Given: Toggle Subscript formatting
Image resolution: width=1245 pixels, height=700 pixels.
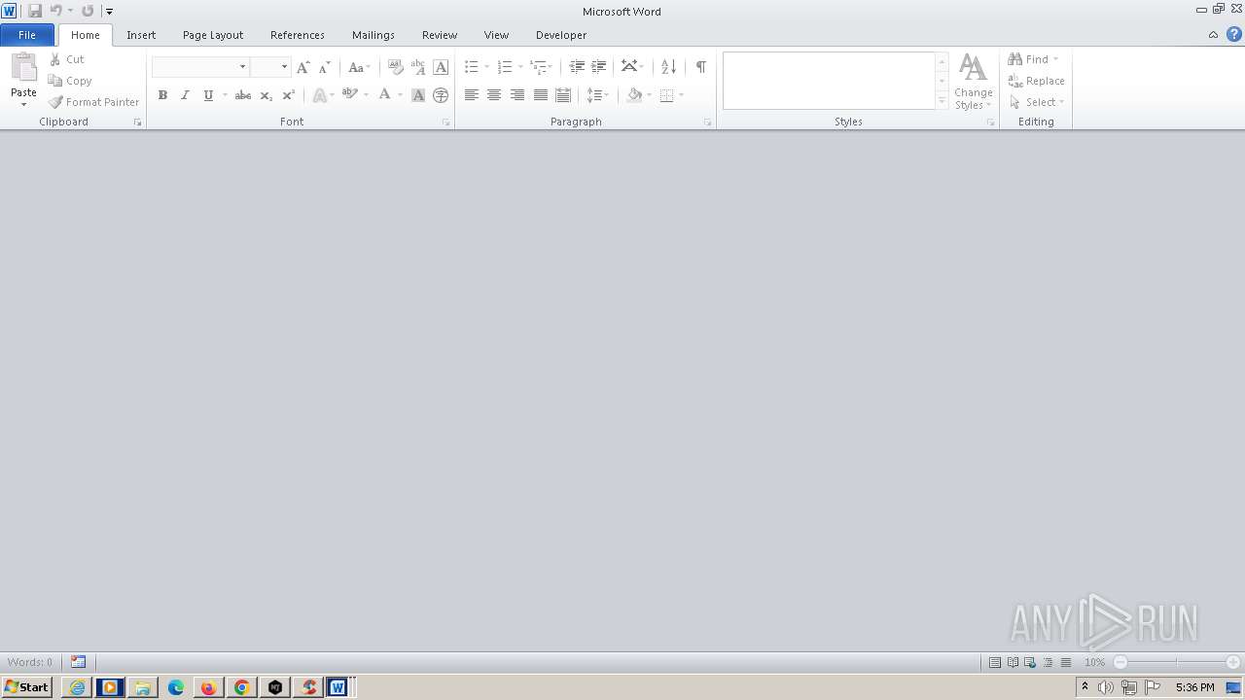Looking at the screenshot, I should point(266,95).
